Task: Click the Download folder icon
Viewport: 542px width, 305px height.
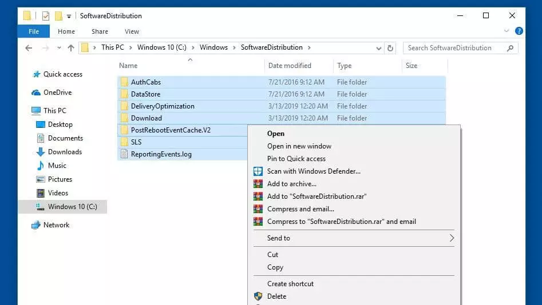Action: pos(124,118)
